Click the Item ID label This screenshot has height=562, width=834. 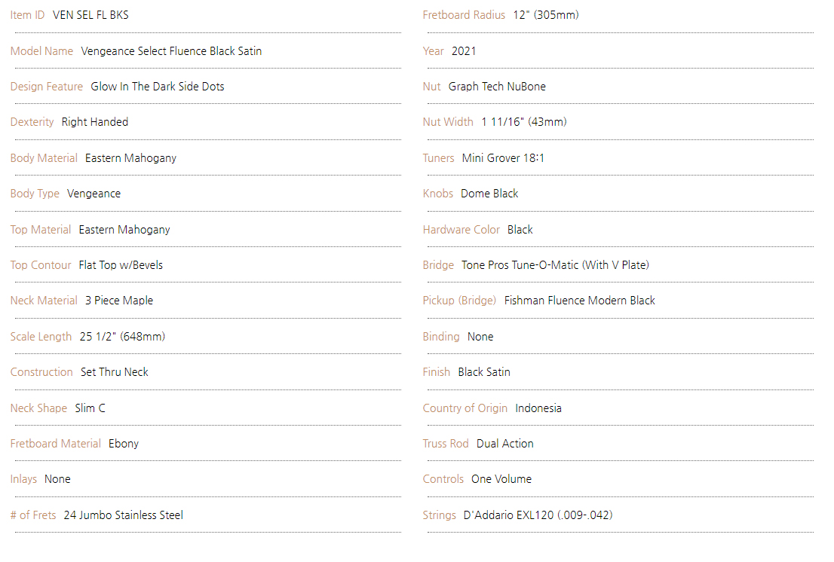click(x=27, y=15)
